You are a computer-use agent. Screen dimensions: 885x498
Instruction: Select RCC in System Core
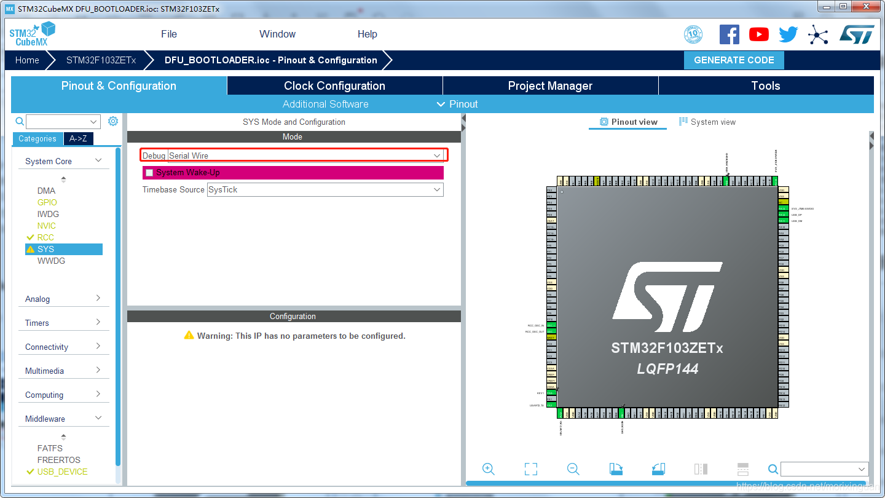point(45,237)
